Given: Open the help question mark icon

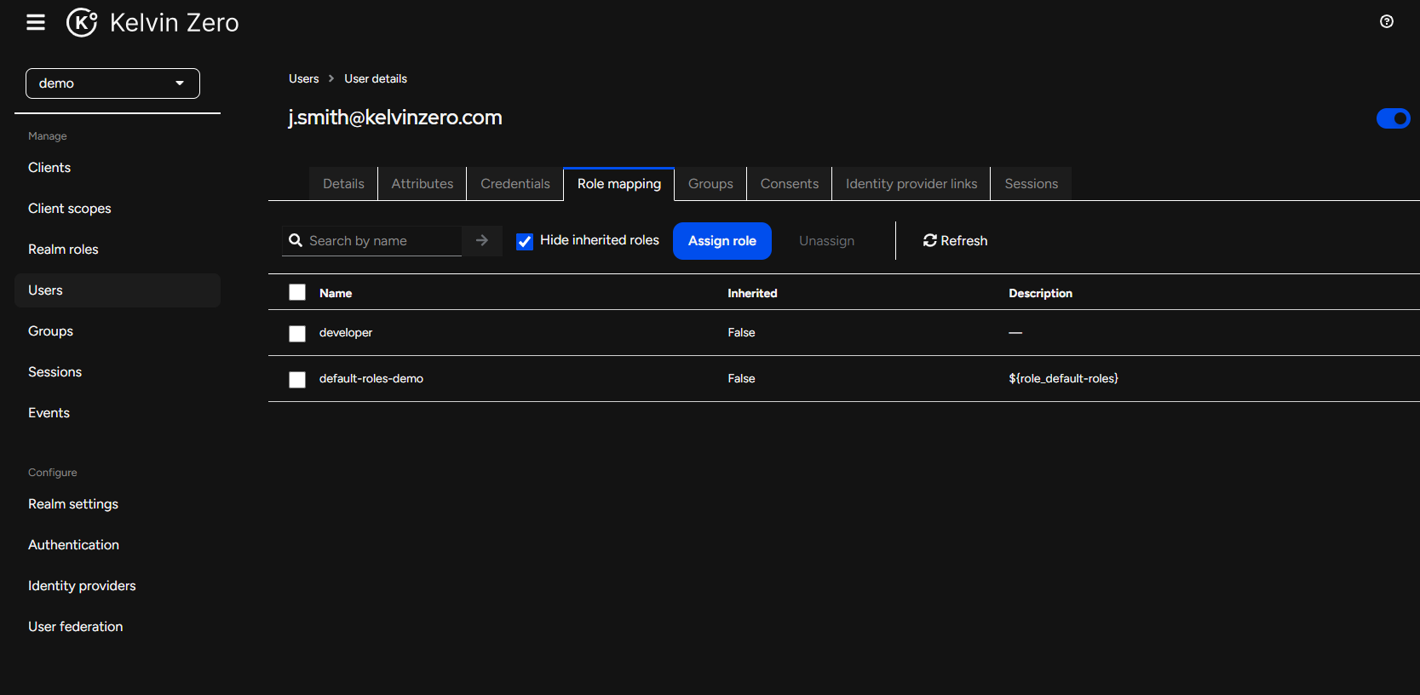Looking at the screenshot, I should click(x=1387, y=22).
